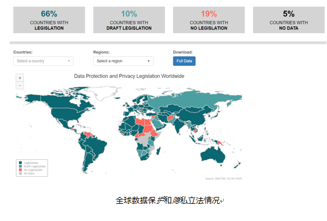Viewport: 327px width, 221px height.
Task: Click the map zoom out minus button
Action: [x=20, y=85]
